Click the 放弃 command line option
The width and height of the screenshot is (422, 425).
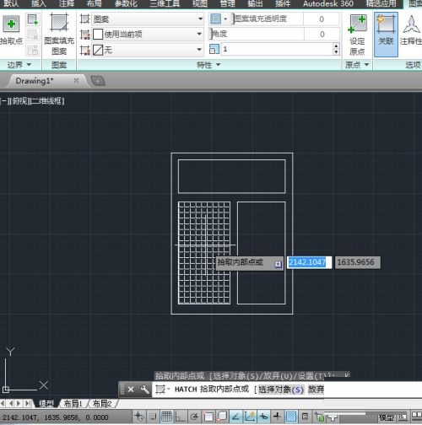point(316,390)
